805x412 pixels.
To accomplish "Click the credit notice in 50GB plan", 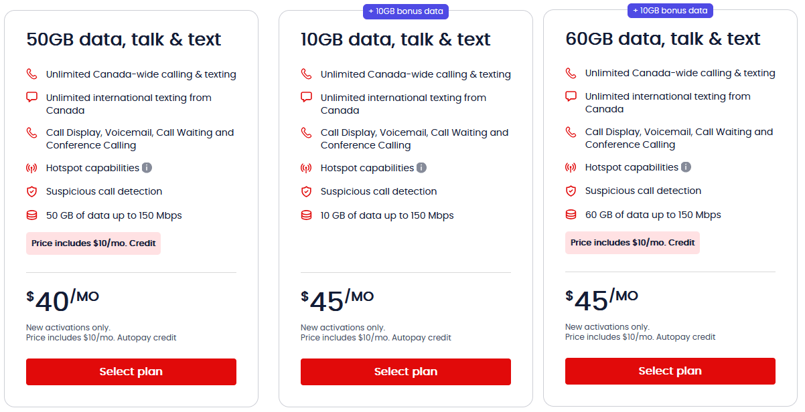I will coord(93,243).
